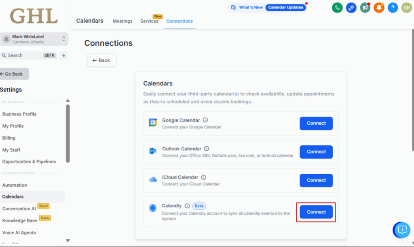
Task: Click the Calendar Updates pill
Action: pyautogui.click(x=286, y=7)
